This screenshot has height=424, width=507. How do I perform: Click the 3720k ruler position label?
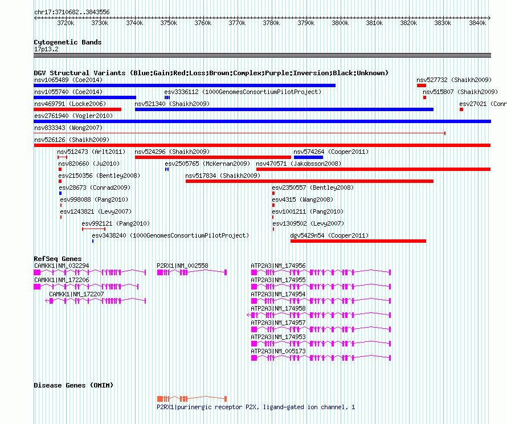(x=66, y=23)
